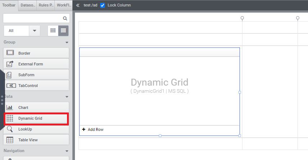Open the Rules P.. tab
308x160 pixels.
coord(46,5)
